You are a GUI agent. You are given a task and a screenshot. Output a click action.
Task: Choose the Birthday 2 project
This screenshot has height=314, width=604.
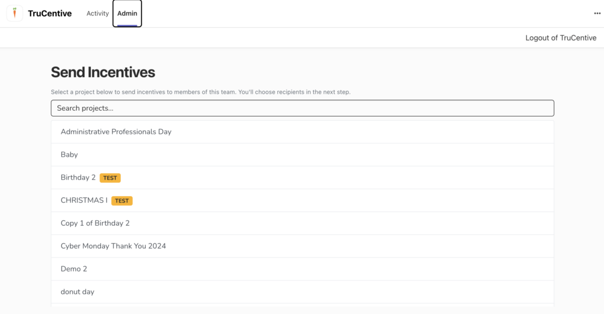pyautogui.click(x=78, y=177)
